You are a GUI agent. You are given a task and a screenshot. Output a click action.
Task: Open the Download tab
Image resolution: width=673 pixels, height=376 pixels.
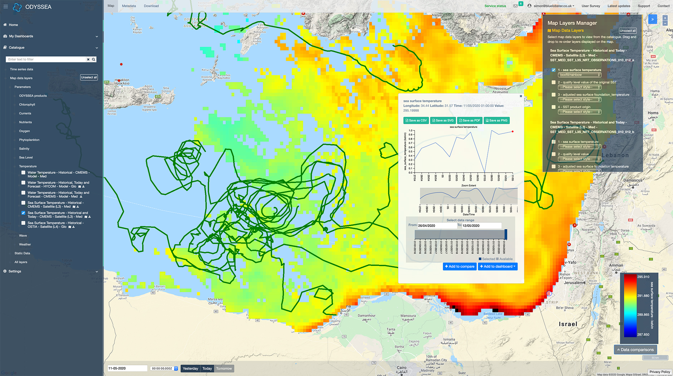[x=151, y=6]
